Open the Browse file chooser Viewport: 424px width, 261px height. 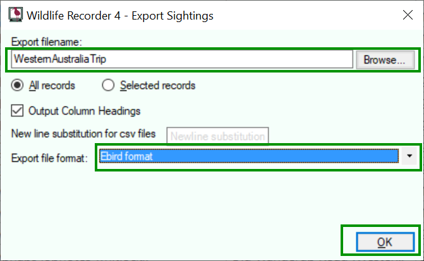(385, 60)
